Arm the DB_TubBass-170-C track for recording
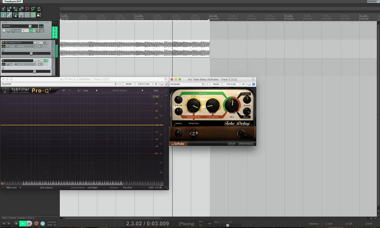The width and height of the screenshot is (380, 228). [x=3, y=42]
